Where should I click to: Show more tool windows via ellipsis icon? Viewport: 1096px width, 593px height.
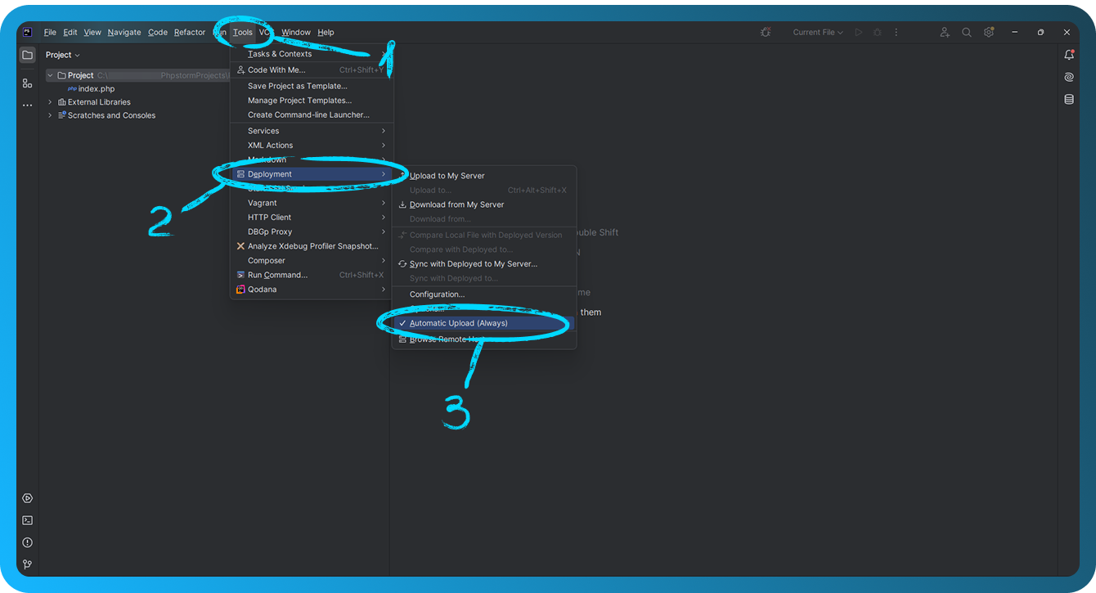pyautogui.click(x=27, y=104)
